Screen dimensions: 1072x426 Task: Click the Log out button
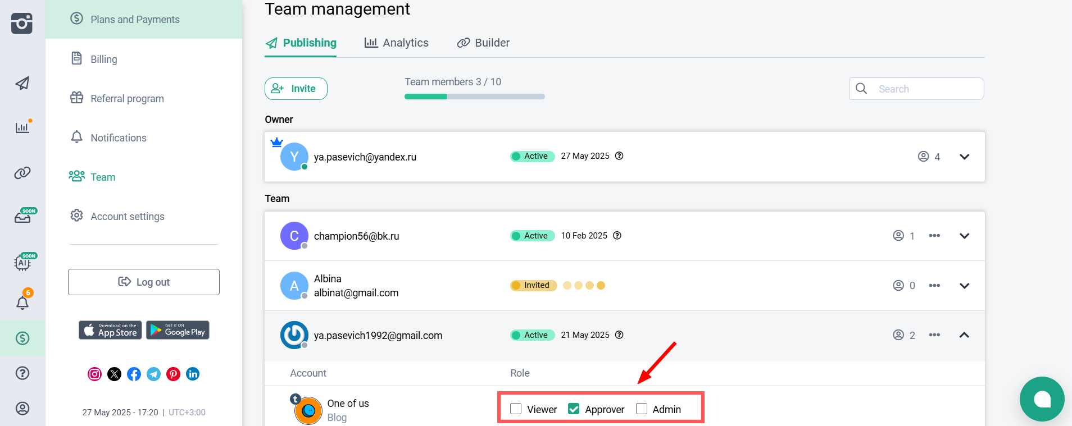tap(144, 282)
